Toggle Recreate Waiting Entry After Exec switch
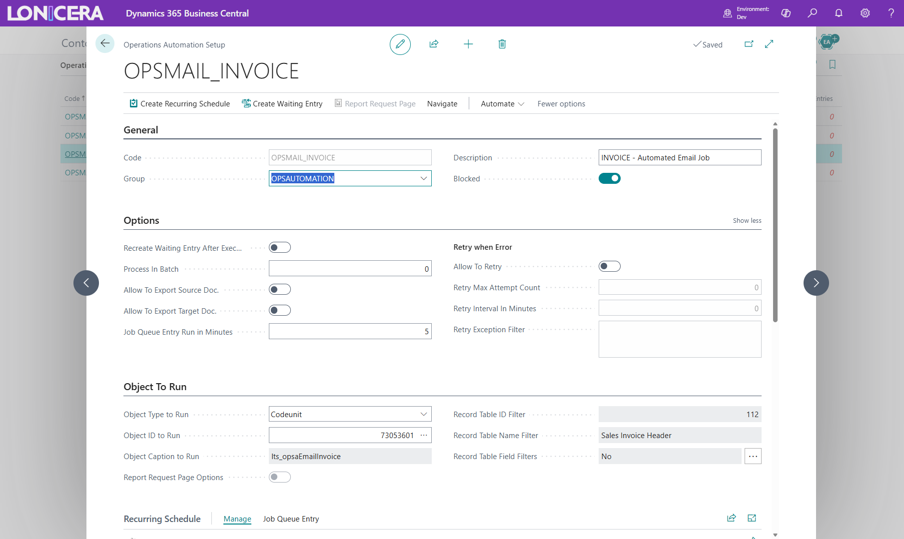The width and height of the screenshot is (904, 539). pos(280,247)
